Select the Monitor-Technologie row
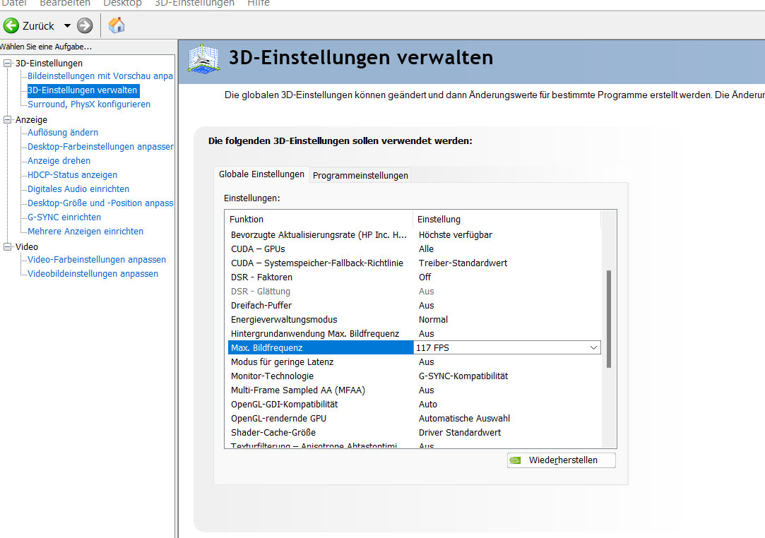The width and height of the screenshot is (765, 538). tap(414, 376)
